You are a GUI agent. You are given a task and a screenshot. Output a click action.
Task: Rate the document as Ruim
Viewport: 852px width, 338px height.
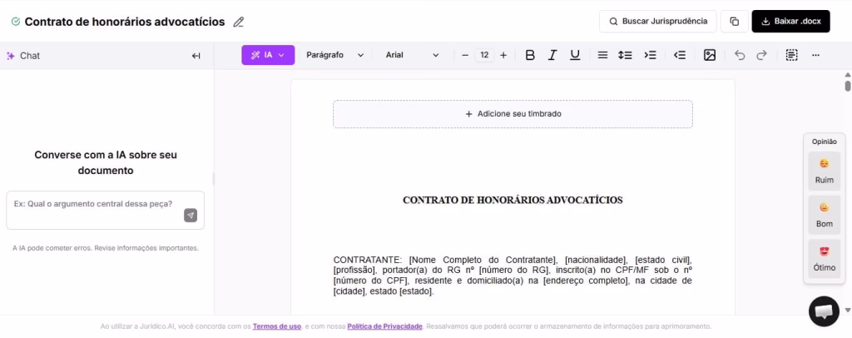click(x=825, y=171)
